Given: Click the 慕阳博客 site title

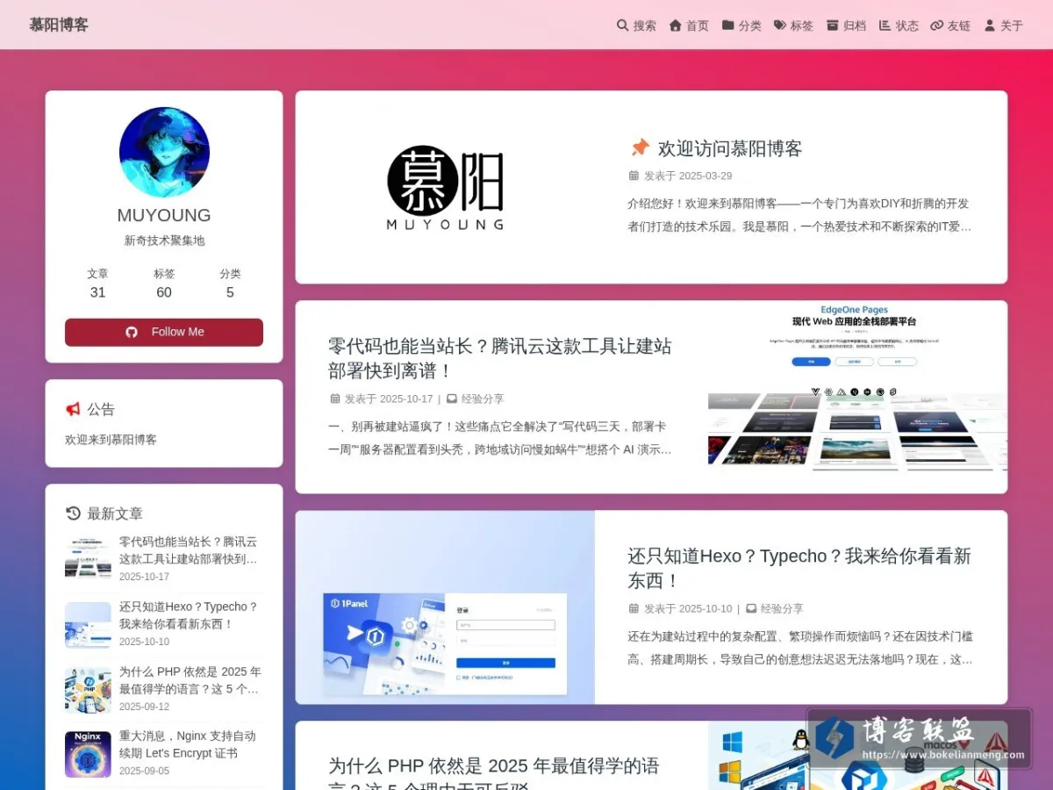Looking at the screenshot, I should tap(59, 25).
